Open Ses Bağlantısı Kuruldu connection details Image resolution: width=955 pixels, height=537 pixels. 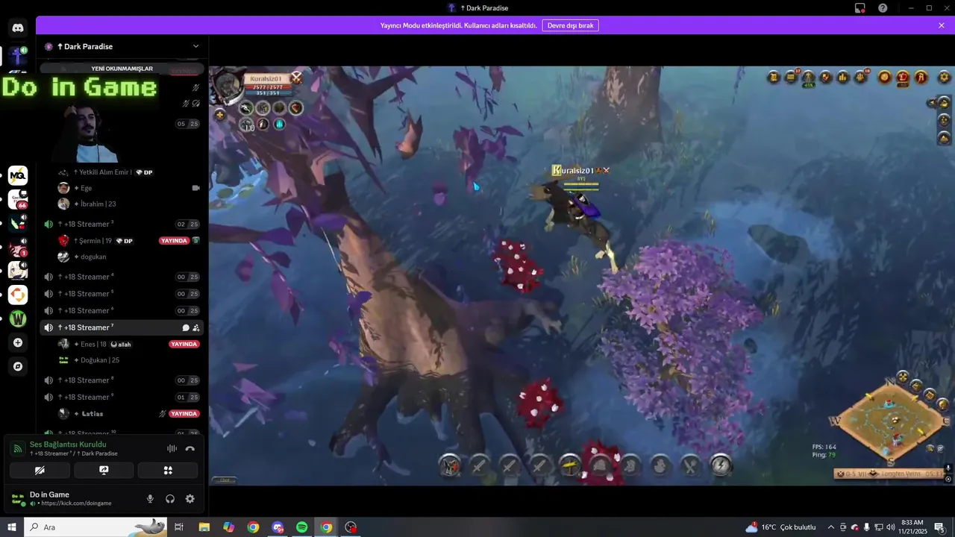[68, 445]
